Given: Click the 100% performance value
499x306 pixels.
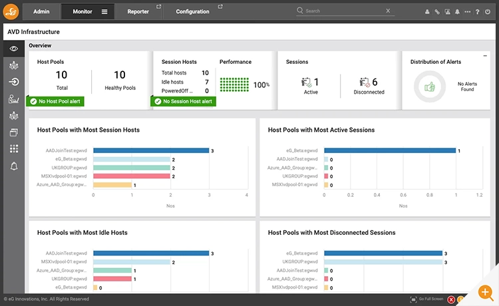Looking at the screenshot, I should [261, 85].
